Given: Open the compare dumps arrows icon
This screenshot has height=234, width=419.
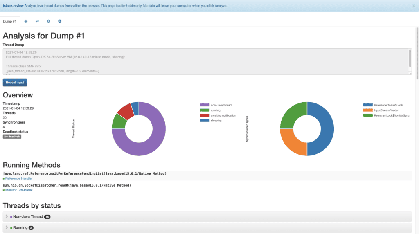Looking at the screenshot, I should click(x=37, y=21).
